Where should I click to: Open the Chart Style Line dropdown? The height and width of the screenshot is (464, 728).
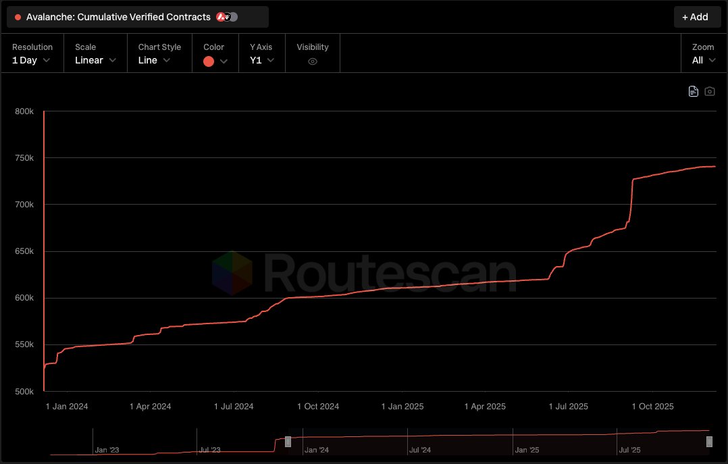[x=154, y=60]
